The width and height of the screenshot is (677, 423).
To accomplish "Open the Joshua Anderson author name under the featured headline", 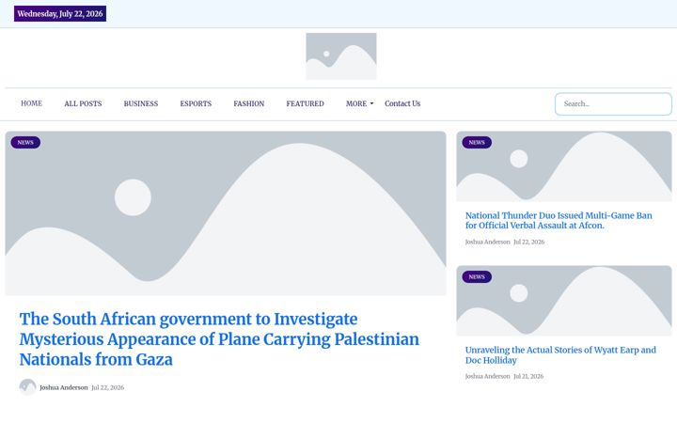I will coord(64,387).
